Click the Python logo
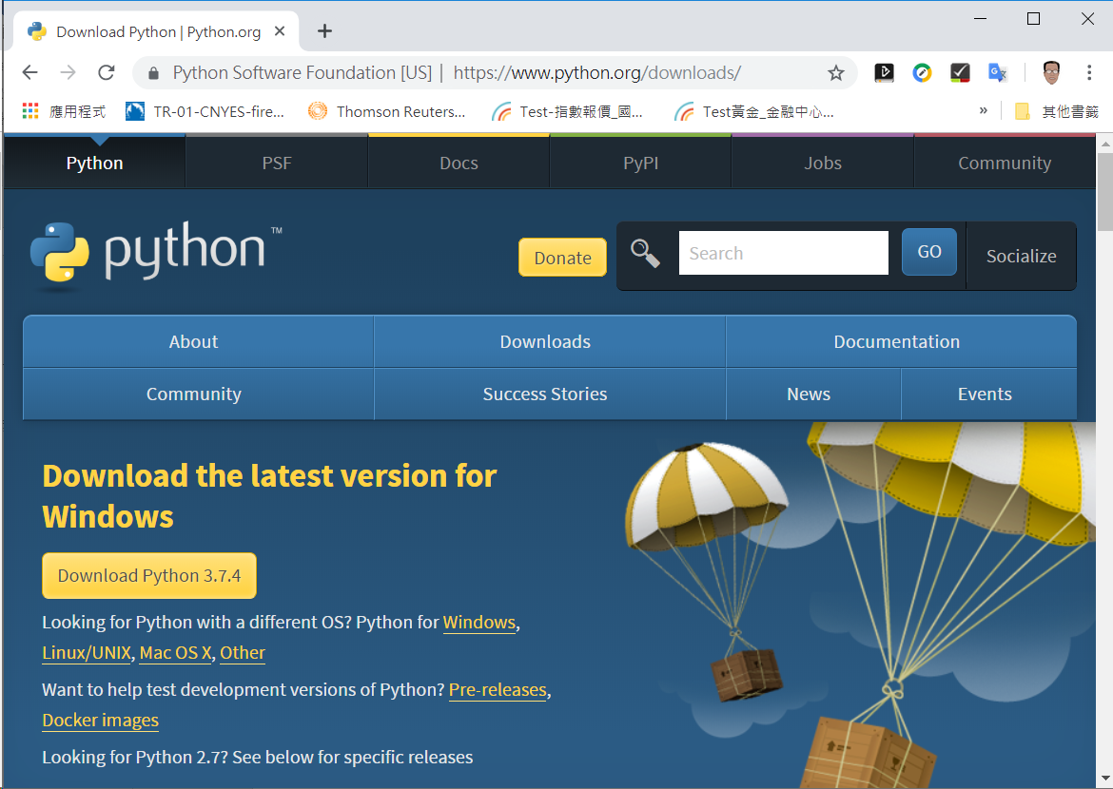 click(155, 256)
